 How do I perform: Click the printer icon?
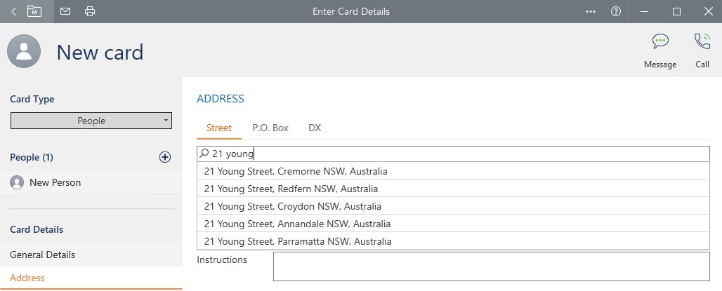tap(89, 11)
